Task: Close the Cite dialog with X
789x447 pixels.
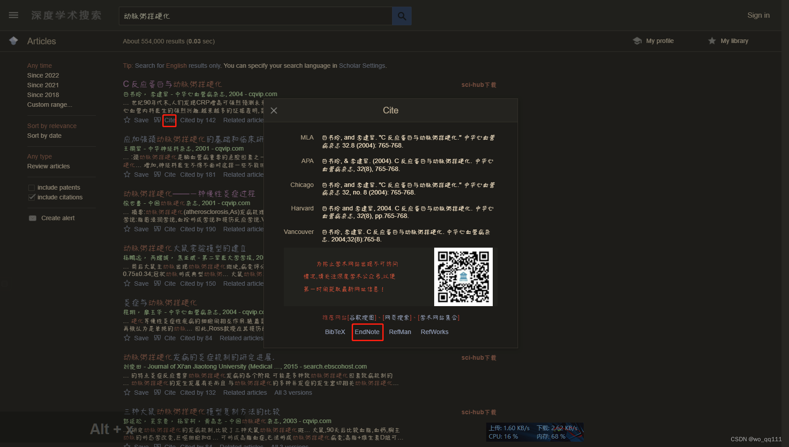Action: point(274,110)
